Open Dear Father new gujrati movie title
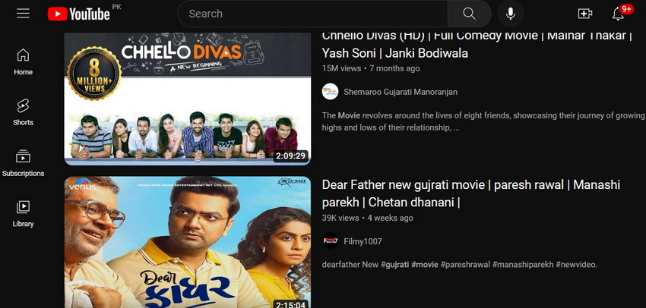The width and height of the screenshot is (646, 308). pyautogui.click(x=471, y=193)
